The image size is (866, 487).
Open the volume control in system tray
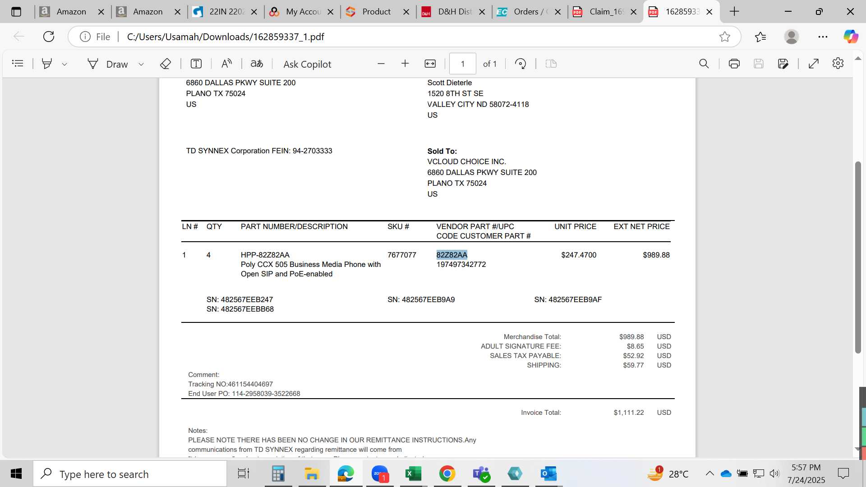774,473
